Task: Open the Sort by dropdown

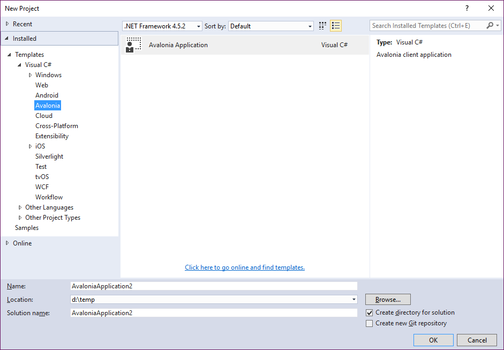Action: point(271,26)
